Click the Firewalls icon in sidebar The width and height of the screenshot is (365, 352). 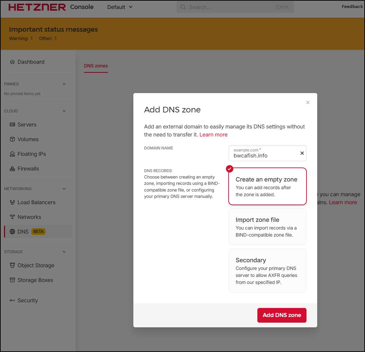click(x=12, y=169)
